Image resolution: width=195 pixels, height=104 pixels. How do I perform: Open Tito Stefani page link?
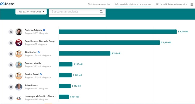click(31, 52)
